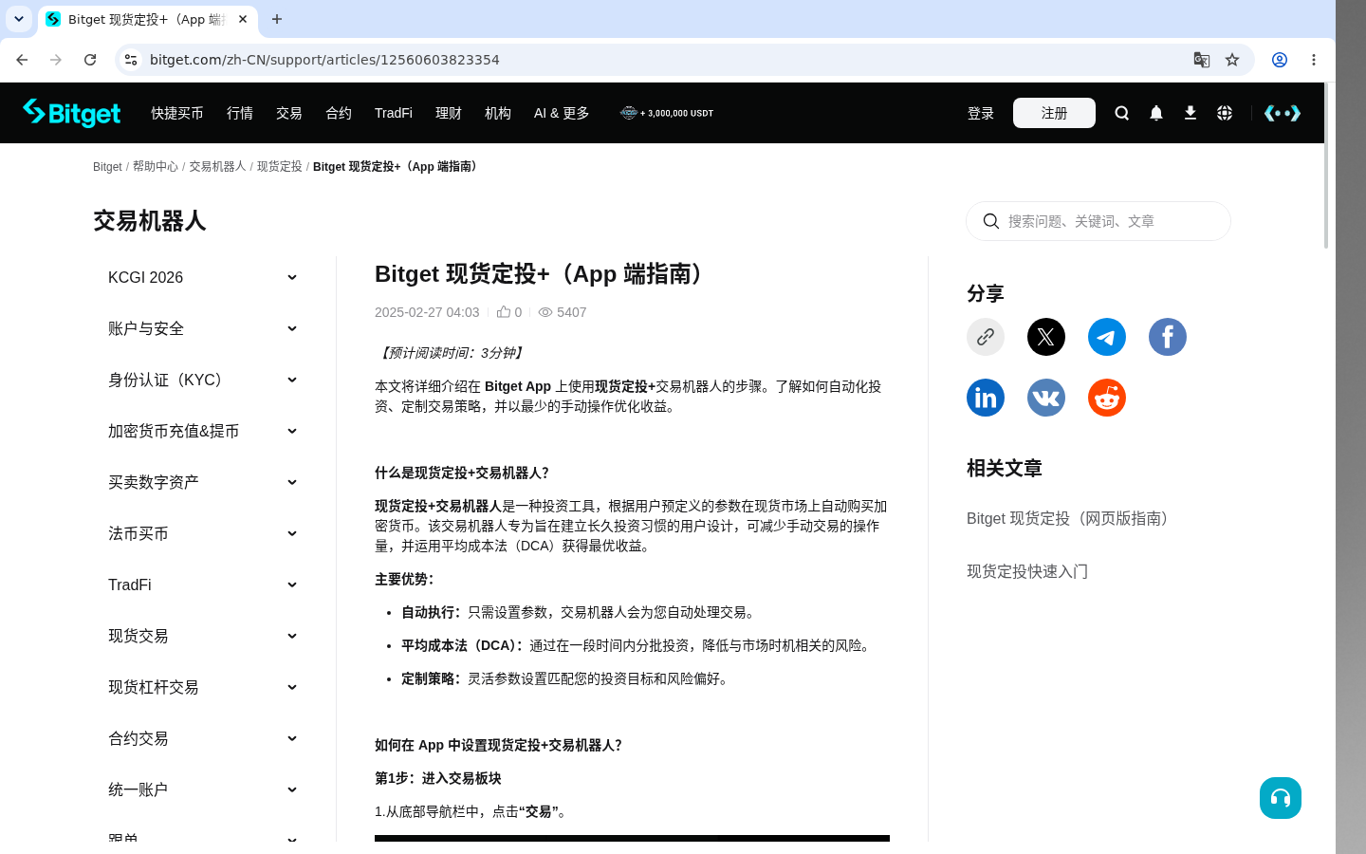
Task: Share article via Telegram icon
Action: point(1106,337)
